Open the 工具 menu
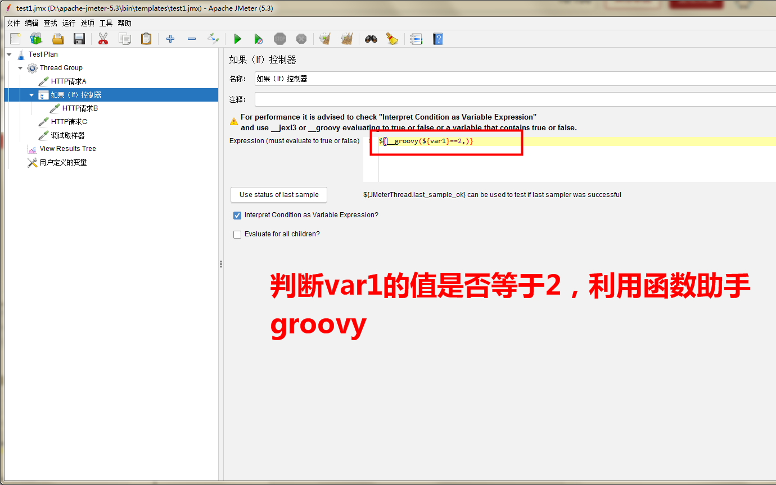Image resolution: width=776 pixels, height=485 pixels. coord(107,23)
